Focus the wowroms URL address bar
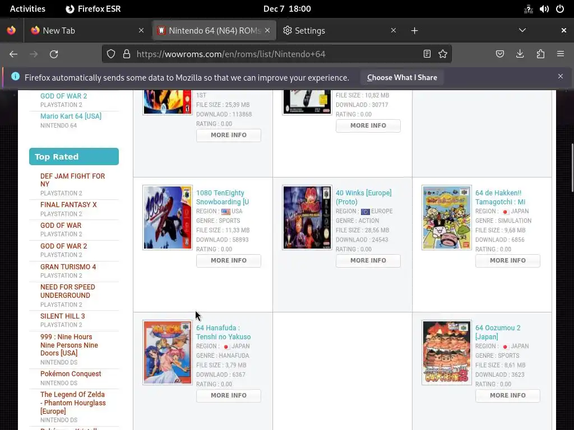 pos(278,54)
